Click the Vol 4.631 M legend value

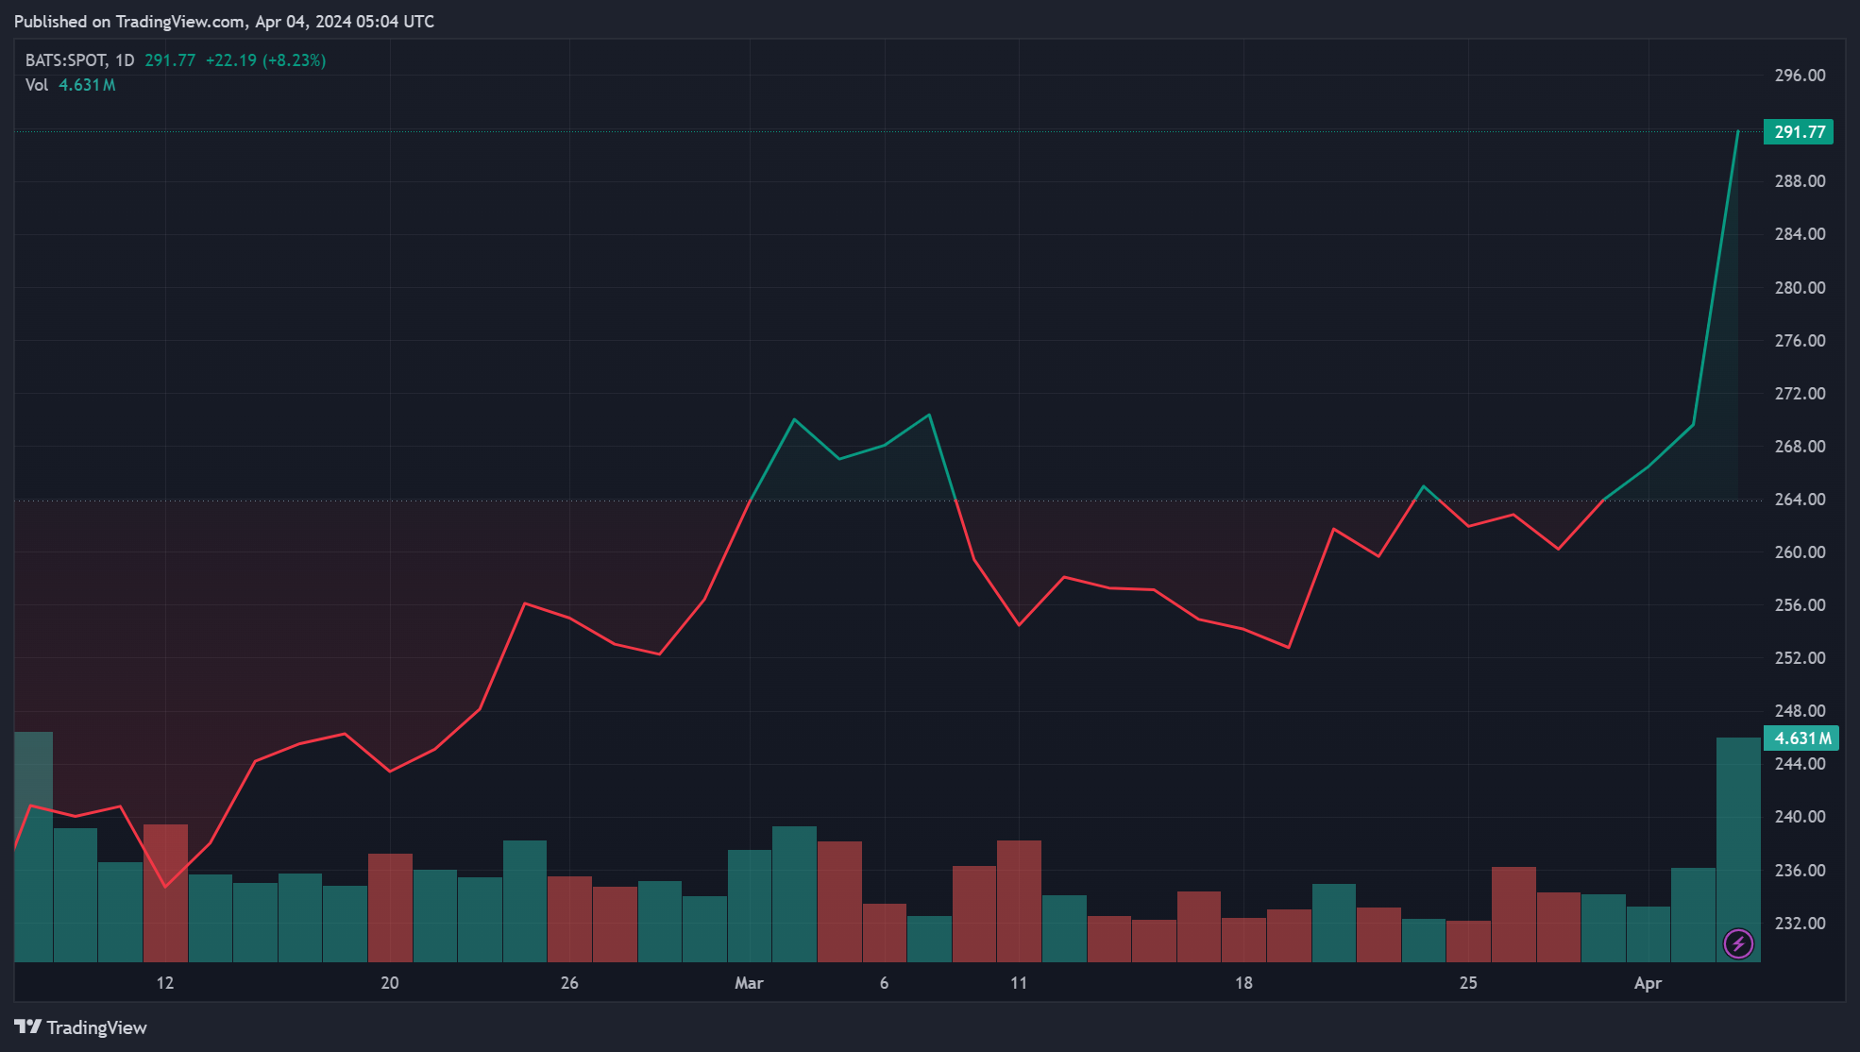tap(87, 85)
